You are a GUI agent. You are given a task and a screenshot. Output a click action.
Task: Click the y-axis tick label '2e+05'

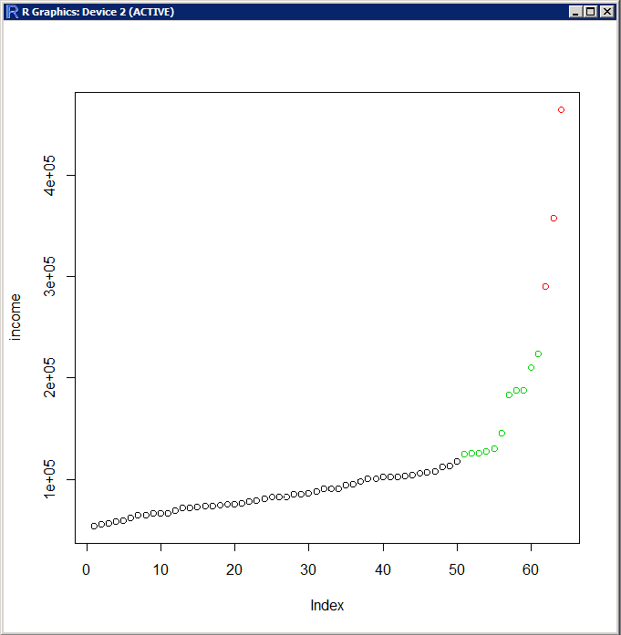click(49, 377)
